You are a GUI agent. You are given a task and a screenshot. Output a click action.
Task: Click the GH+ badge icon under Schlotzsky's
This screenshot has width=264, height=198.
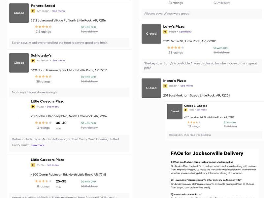pos(33,61)
